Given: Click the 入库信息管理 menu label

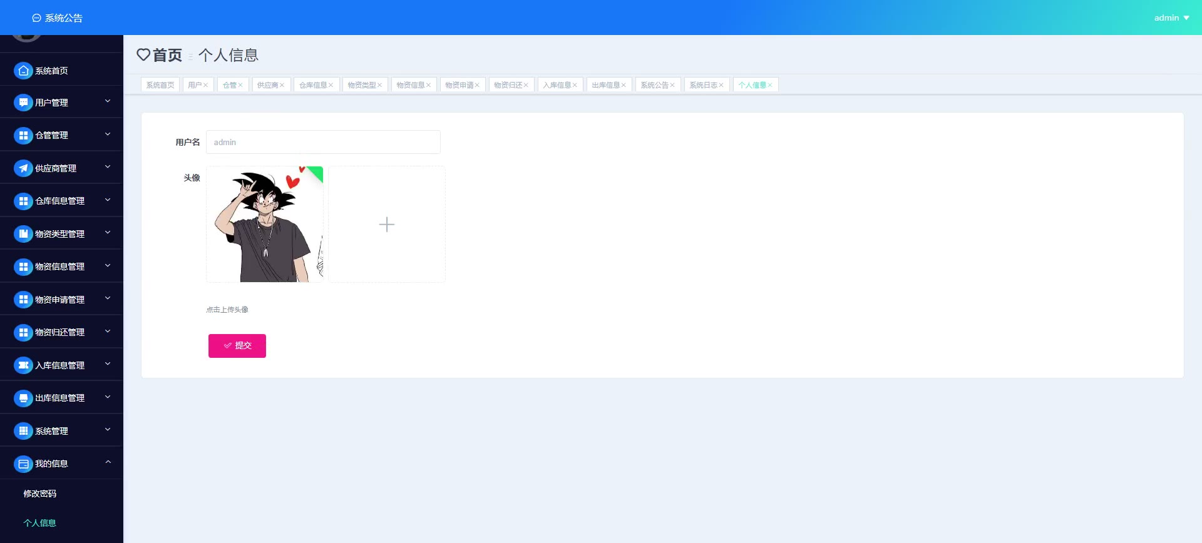Looking at the screenshot, I should tap(59, 365).
